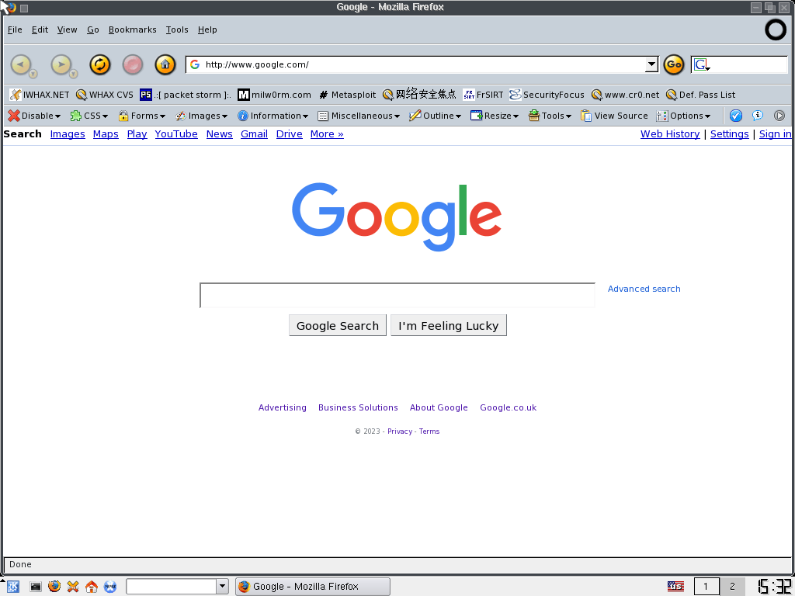Click View Source in the developer toolbar
This screenshot has height=596, width=795.
coord(614,116)
